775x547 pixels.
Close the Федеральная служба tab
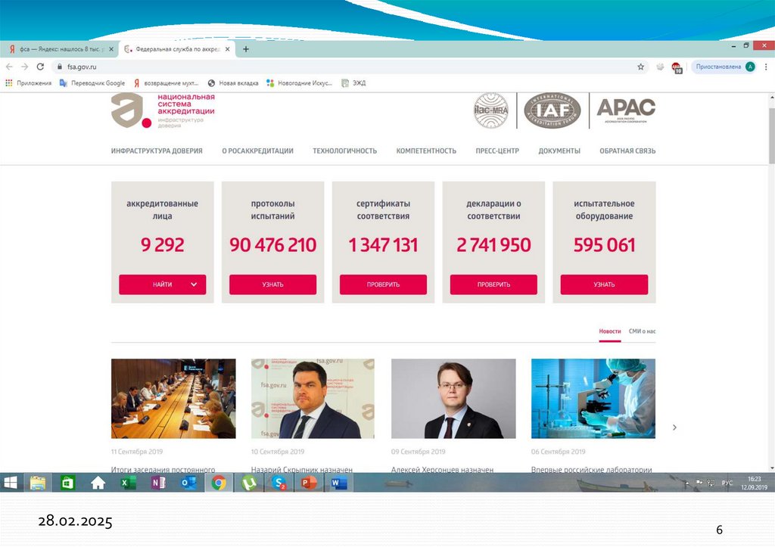pos(227,49)
